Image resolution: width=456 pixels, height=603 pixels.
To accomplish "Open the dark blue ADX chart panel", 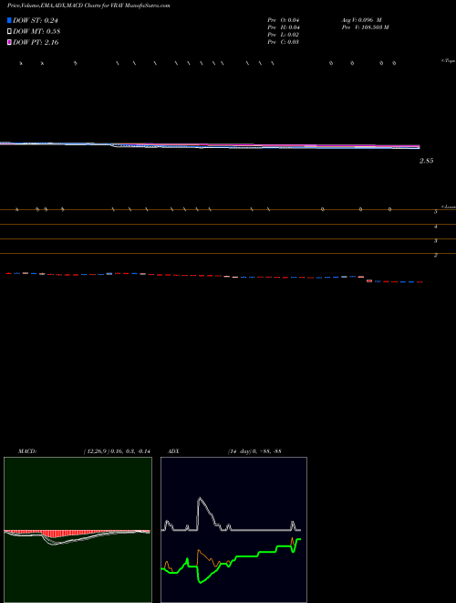I will coord(233,530).
